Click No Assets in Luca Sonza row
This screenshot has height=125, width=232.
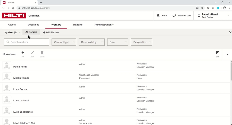click(142, 86)
